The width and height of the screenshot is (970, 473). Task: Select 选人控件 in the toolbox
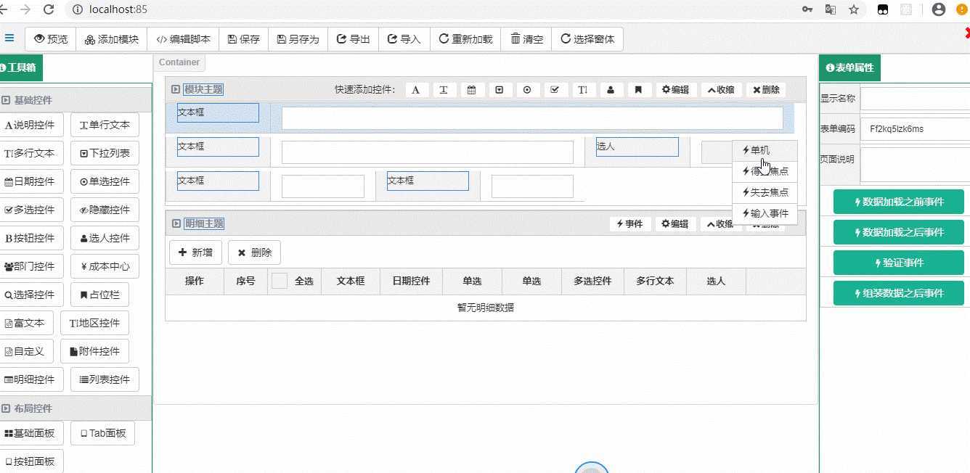pos(105,238)
